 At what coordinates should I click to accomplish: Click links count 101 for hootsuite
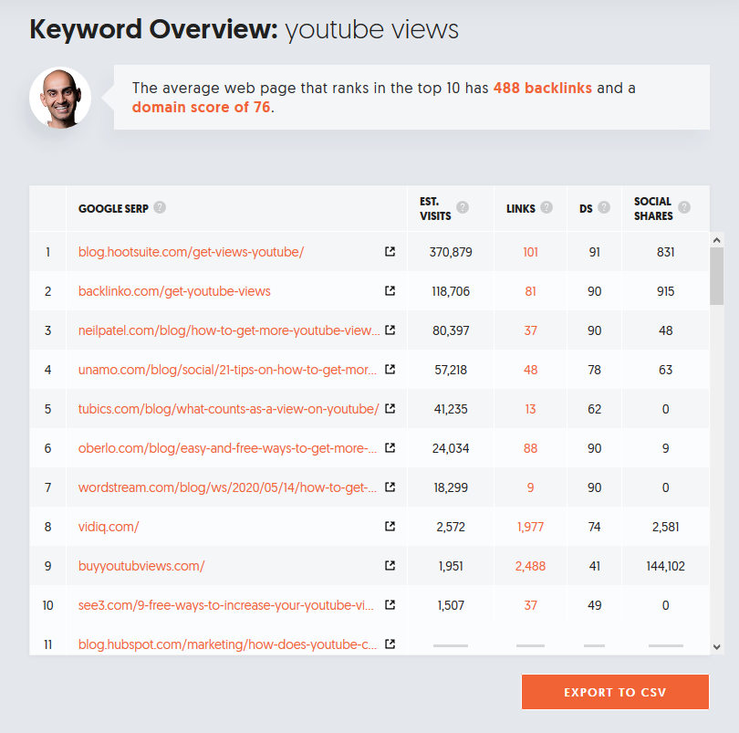(x=530, y=252)
